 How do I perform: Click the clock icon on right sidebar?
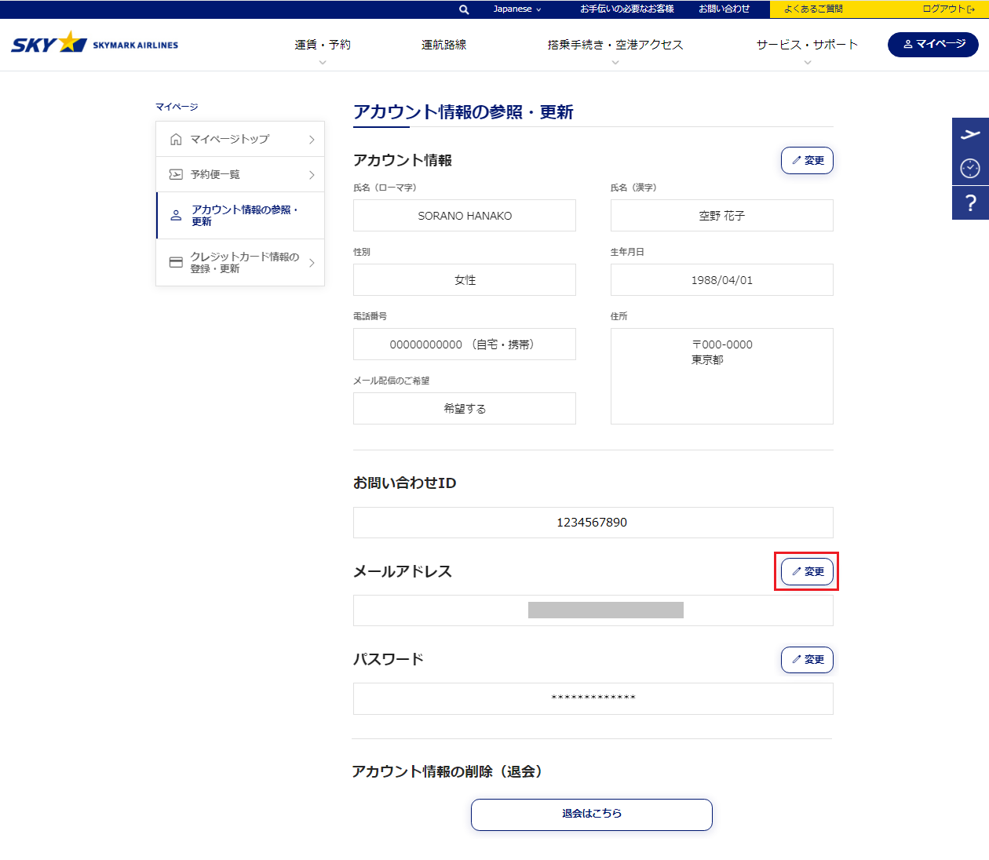pos(970,168)
